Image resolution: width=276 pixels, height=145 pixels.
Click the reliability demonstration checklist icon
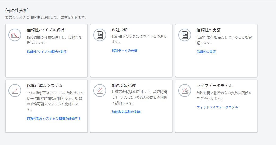[185, 35]
